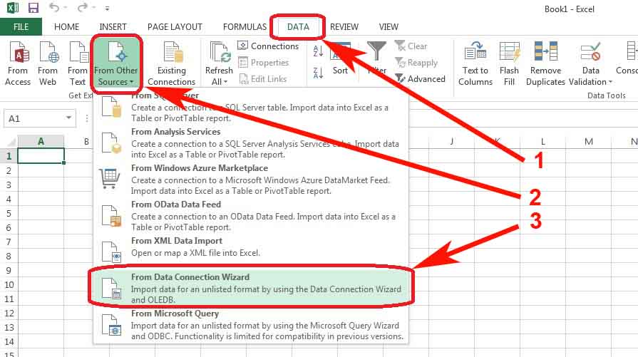Select column J header
638x357 pixels.
pyautogui.click(x=452, y=142)
